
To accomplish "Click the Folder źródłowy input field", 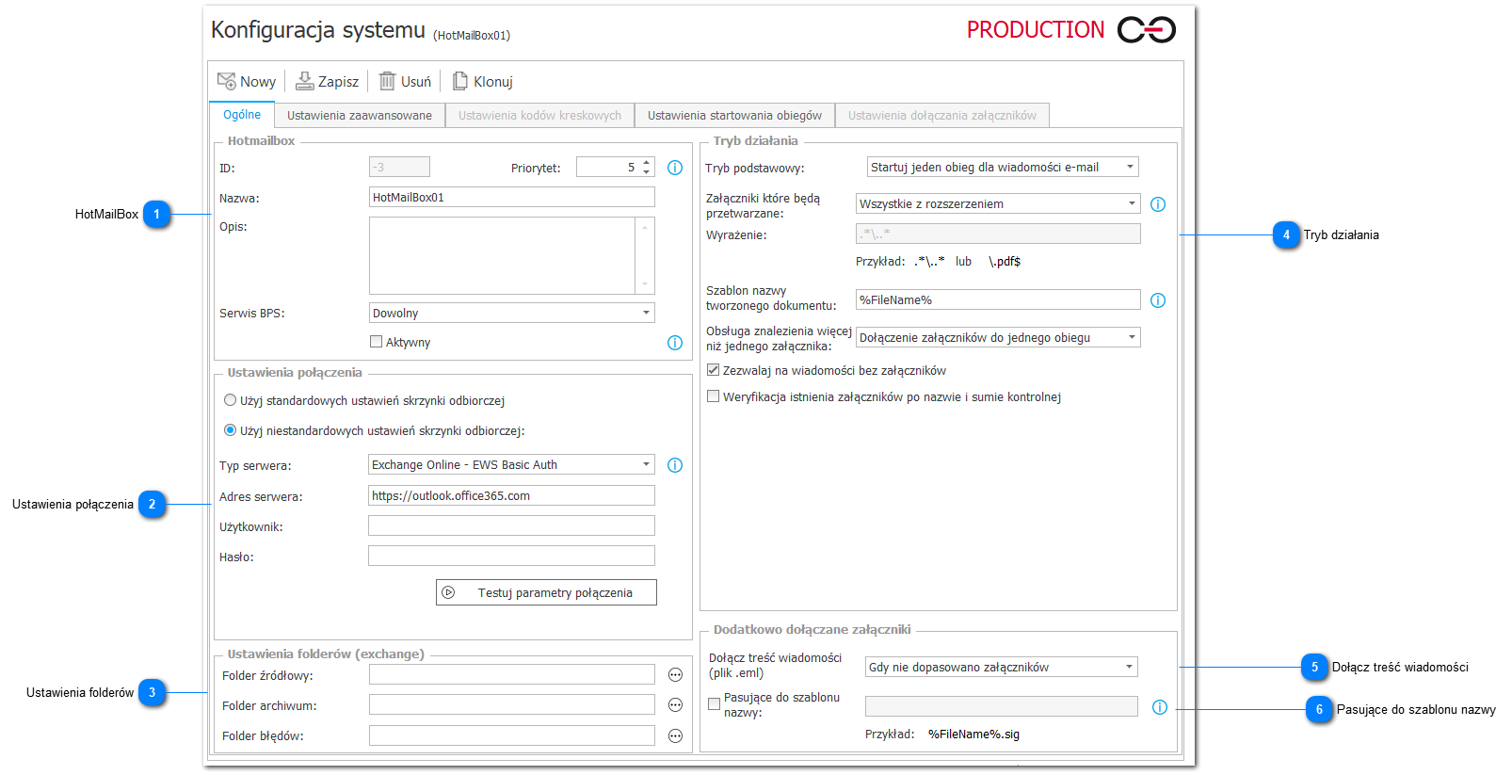I will [x=512, y=675].
